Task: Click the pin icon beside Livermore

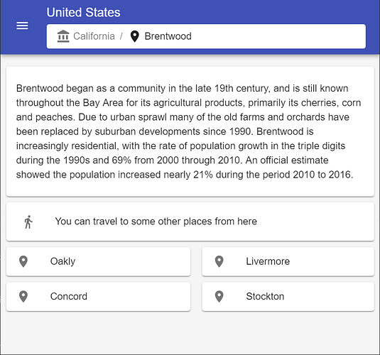Action: point(219,261)
